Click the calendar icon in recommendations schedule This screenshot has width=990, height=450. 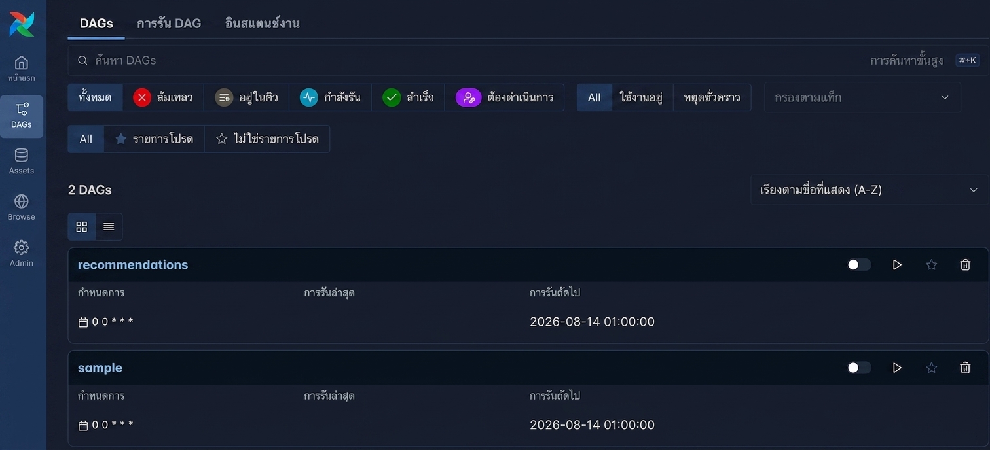click(x=83, y=322)
